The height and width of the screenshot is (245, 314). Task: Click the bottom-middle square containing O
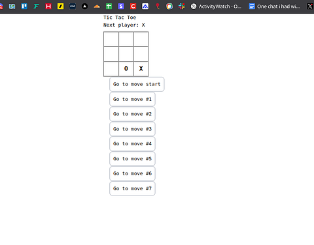click(126, 69)
